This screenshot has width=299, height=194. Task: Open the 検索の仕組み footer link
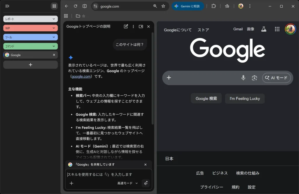tap(248, 173)
